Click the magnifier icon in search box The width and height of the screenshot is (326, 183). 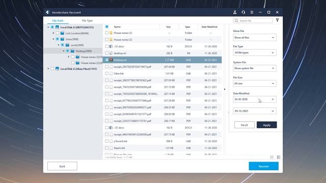236,20
